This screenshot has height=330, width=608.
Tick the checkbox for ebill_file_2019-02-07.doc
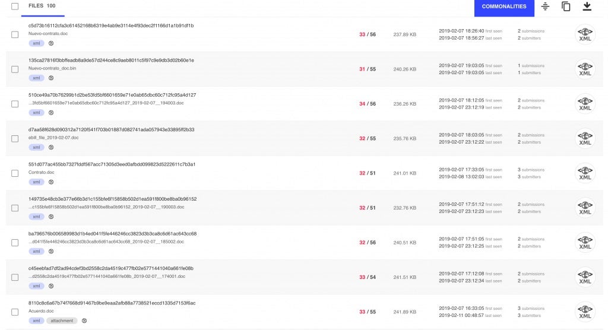(x=15, y=138)
